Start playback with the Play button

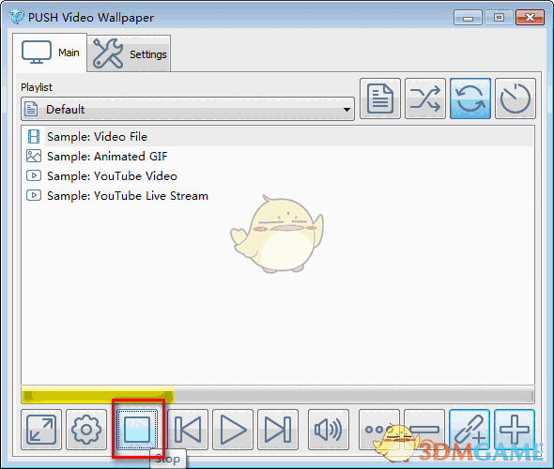(233, 430)
